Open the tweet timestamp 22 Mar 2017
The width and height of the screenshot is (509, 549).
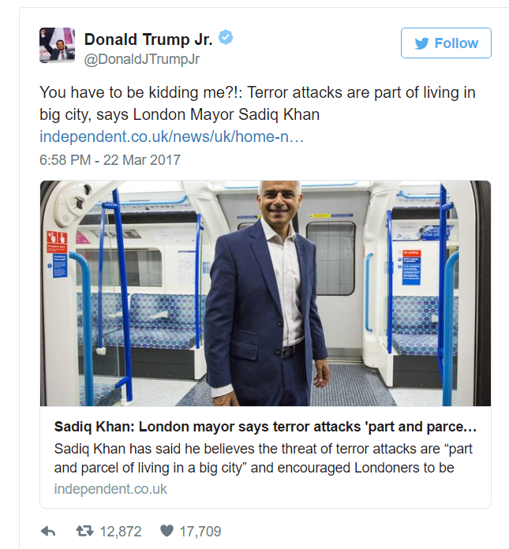tap(110, 160)
